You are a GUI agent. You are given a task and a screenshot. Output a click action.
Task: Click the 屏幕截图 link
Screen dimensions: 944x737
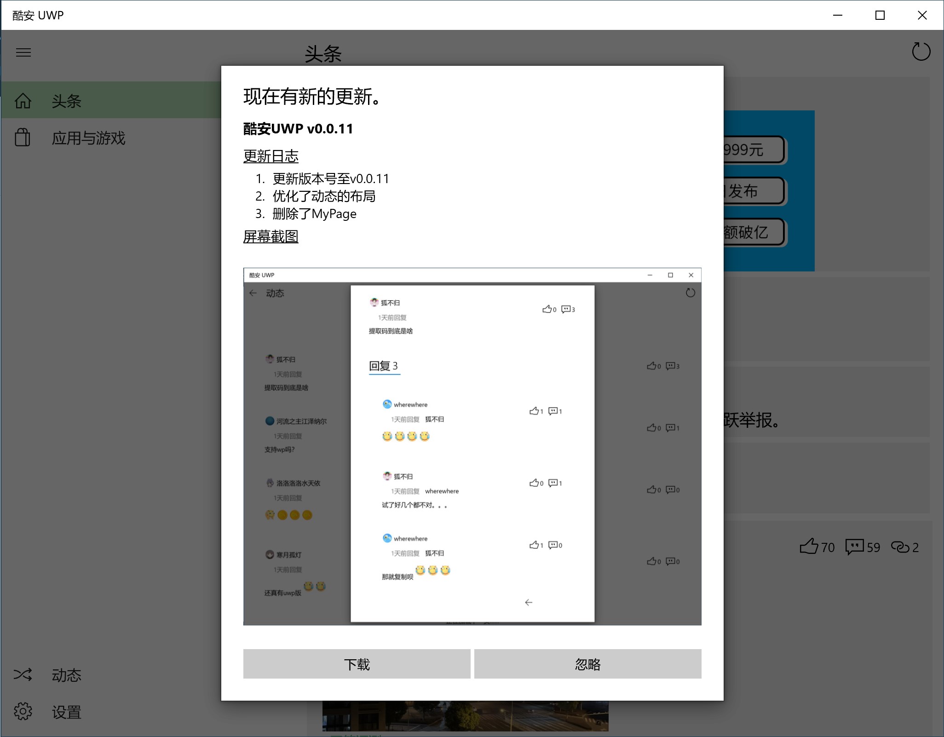click(x=271, y=236)
